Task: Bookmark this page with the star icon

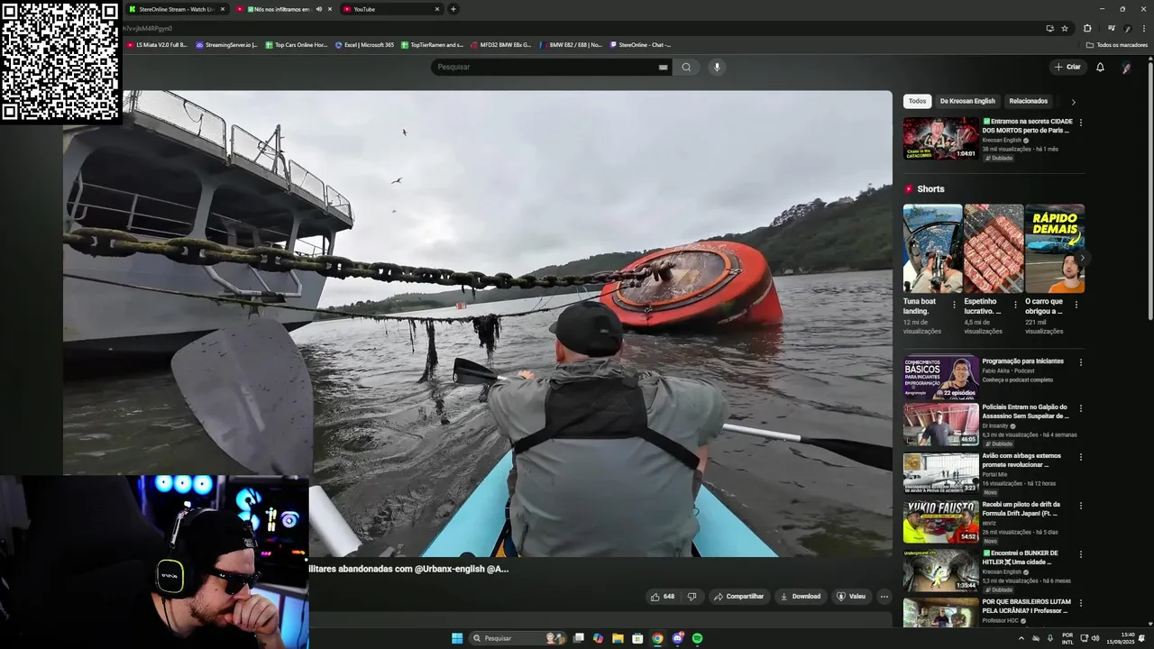Action: [1065, 28]
